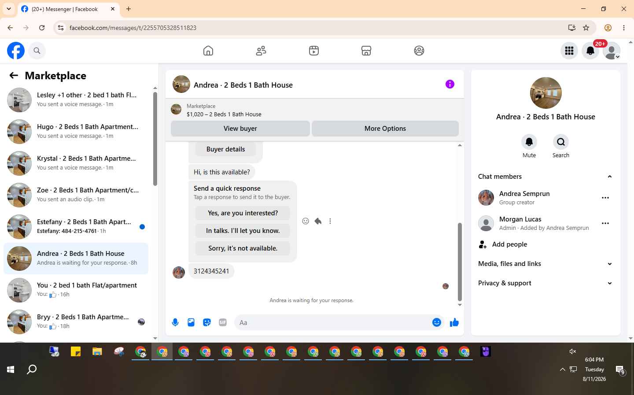The width and height of the screenshot is (634, 395).
Task: Attach a photo using the image icon
Action: [191, 322]
